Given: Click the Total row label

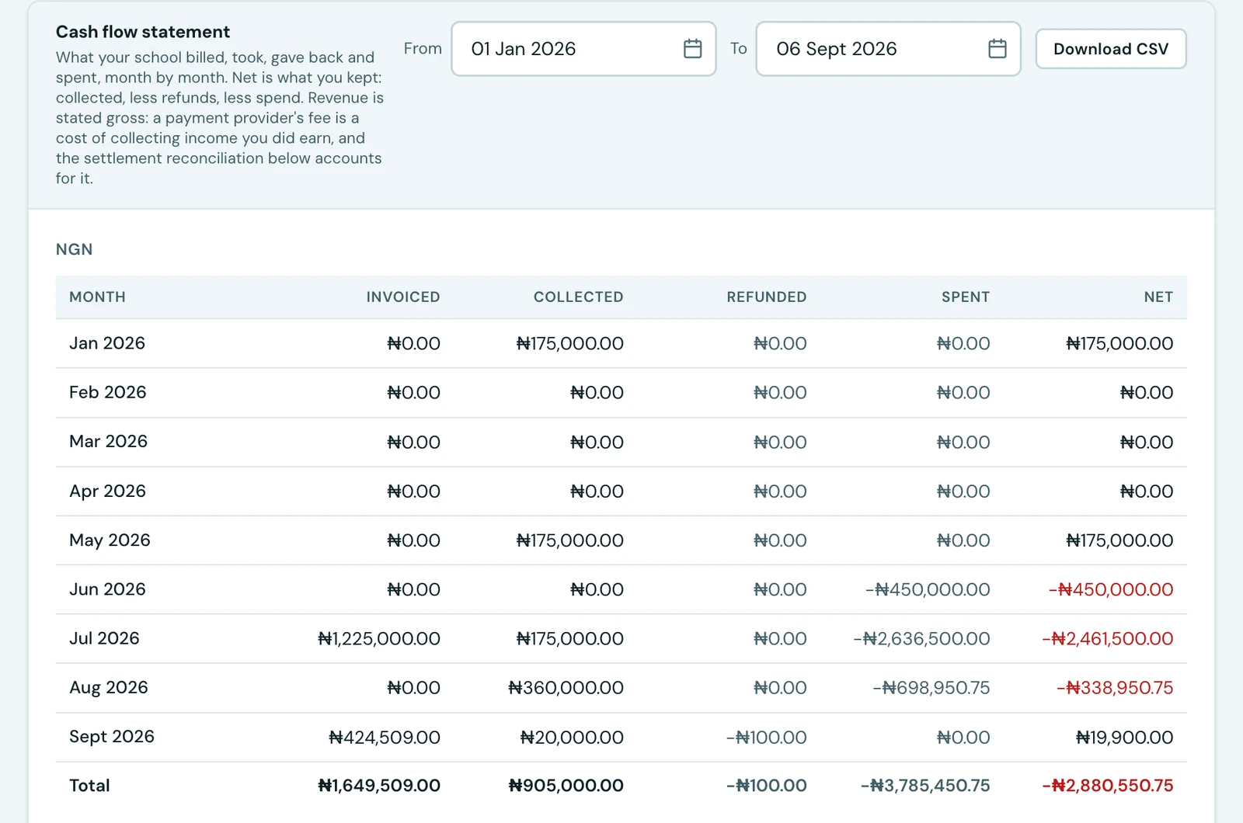Looking at the screenshot, I should click(89, 785).
